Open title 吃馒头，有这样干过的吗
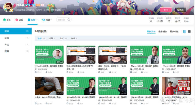Image resolution: width=195 pixels, height=105 pixels. 48,98
